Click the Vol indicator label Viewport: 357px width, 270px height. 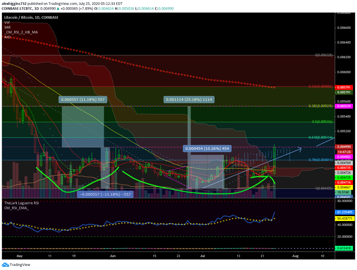click(7, 22)
